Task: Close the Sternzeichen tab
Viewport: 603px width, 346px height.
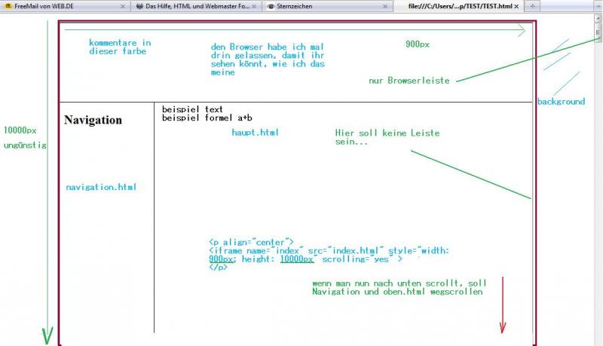Action: pos(387,5)
